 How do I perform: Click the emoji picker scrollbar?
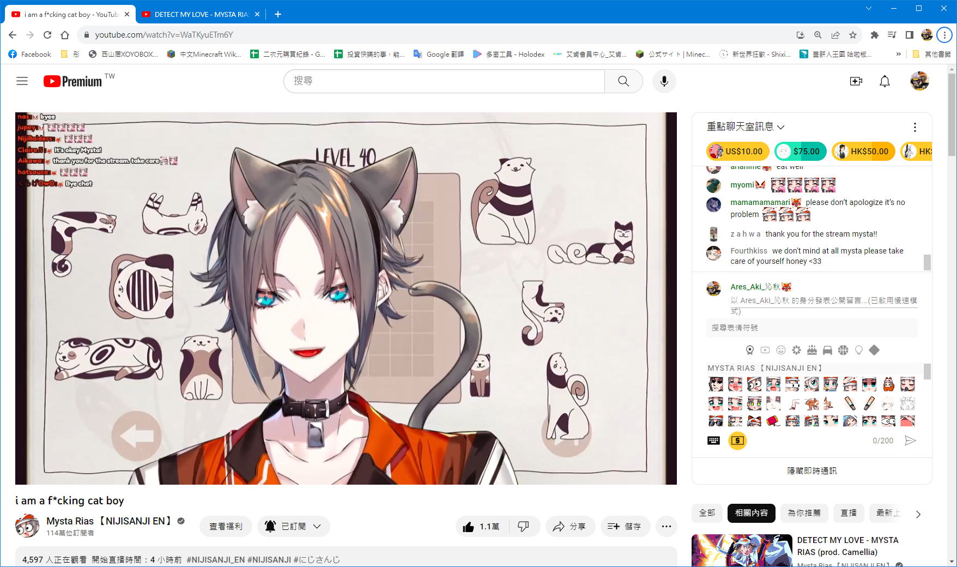[x=927, y=371]
